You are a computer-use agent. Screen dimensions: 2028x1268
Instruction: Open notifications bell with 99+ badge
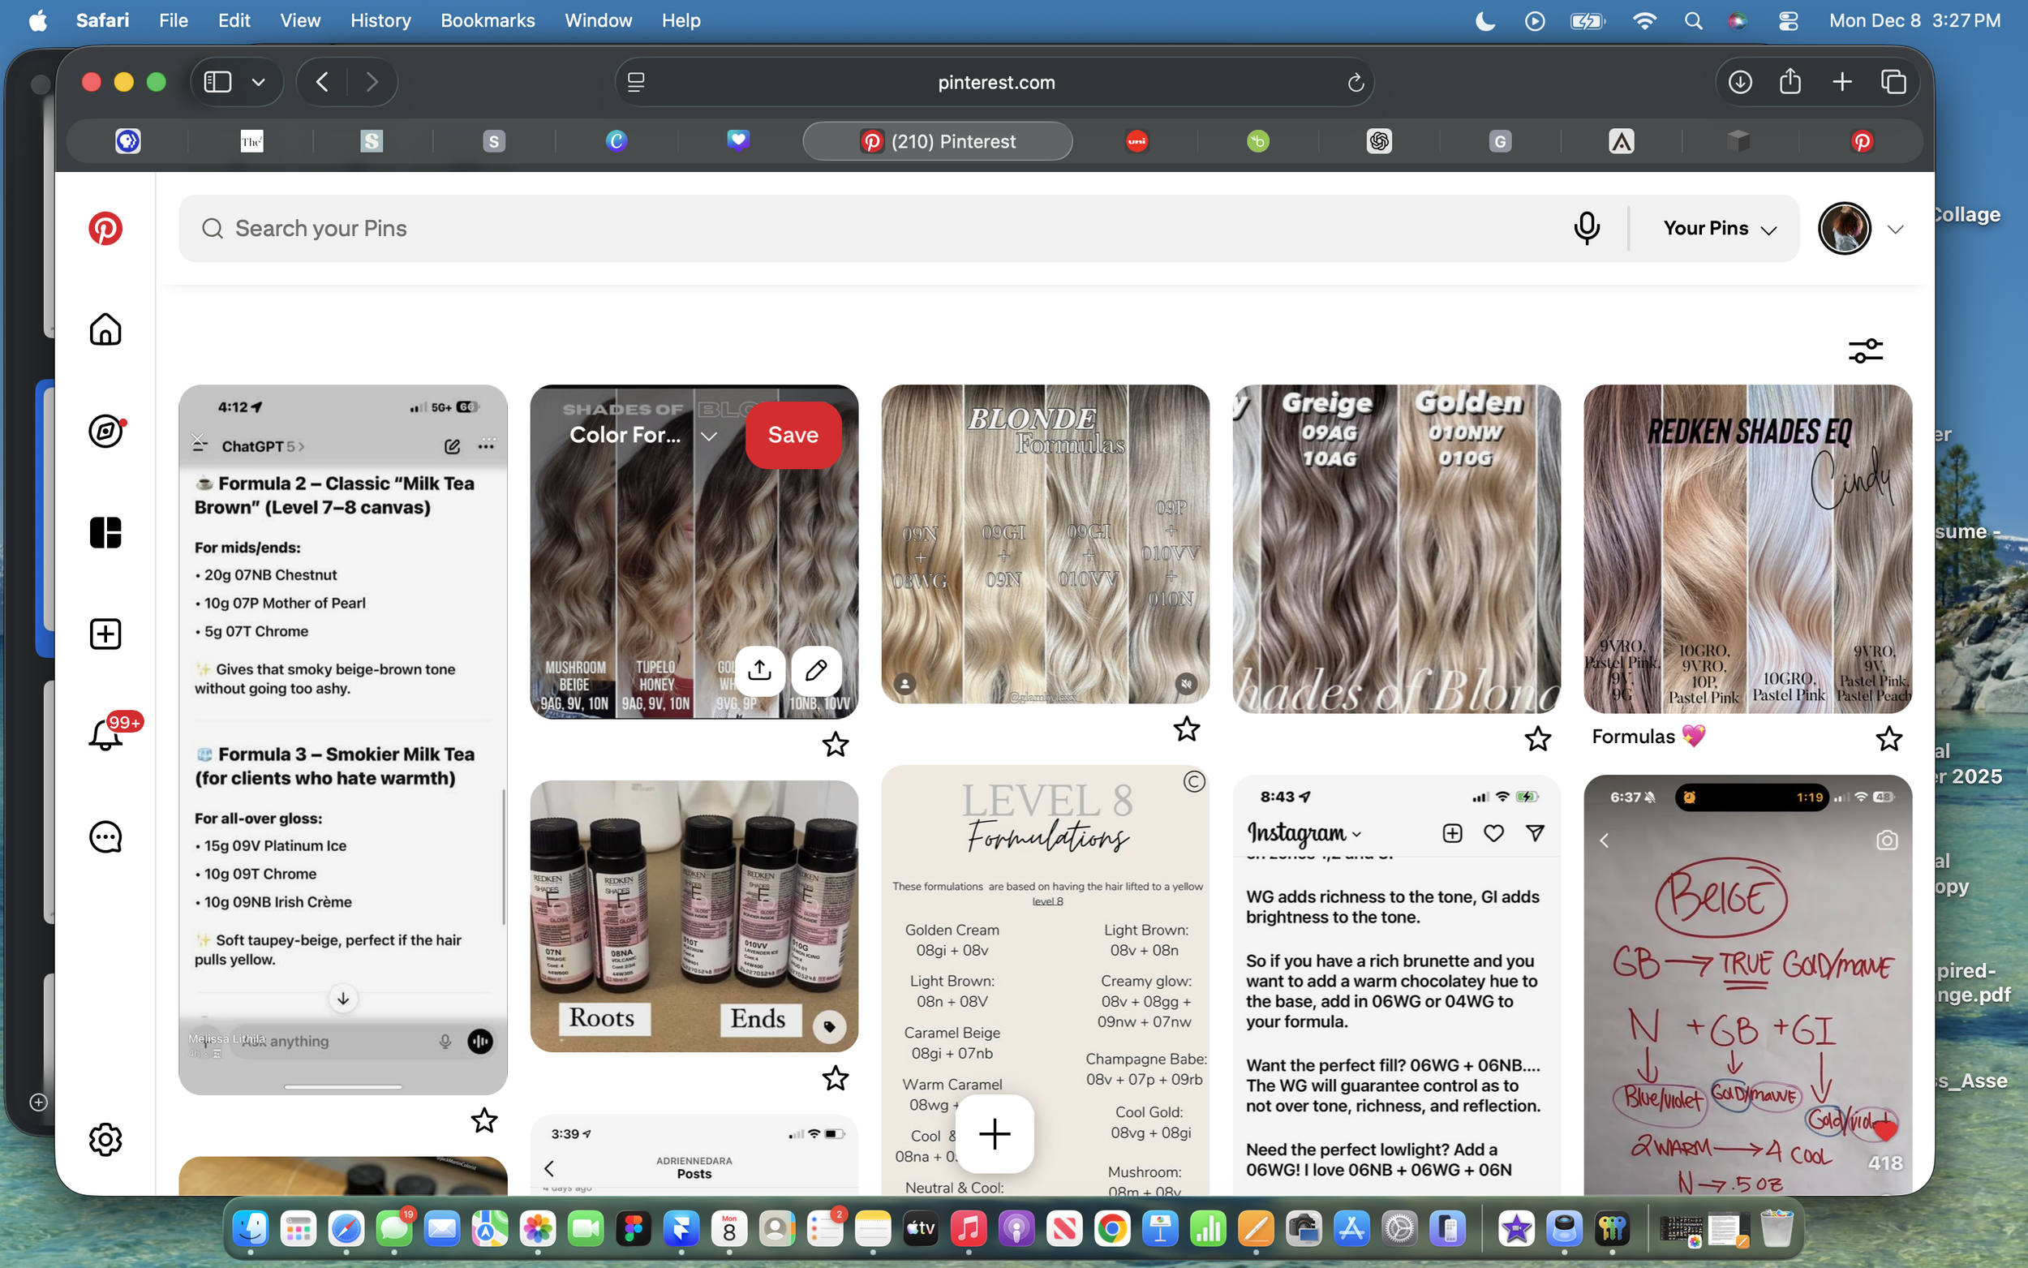tap(106, 734)
